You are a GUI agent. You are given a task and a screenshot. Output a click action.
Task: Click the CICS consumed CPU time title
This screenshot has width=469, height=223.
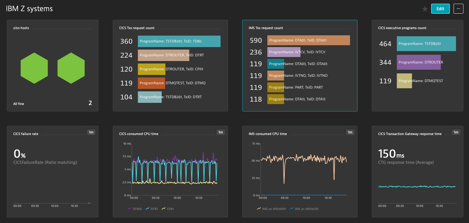[x=139, y=134]
